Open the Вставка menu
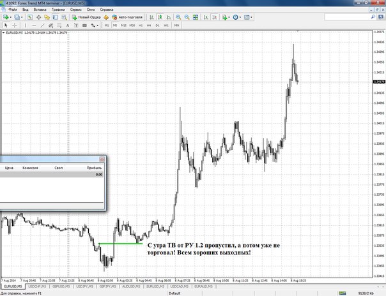 pos(40,10)
